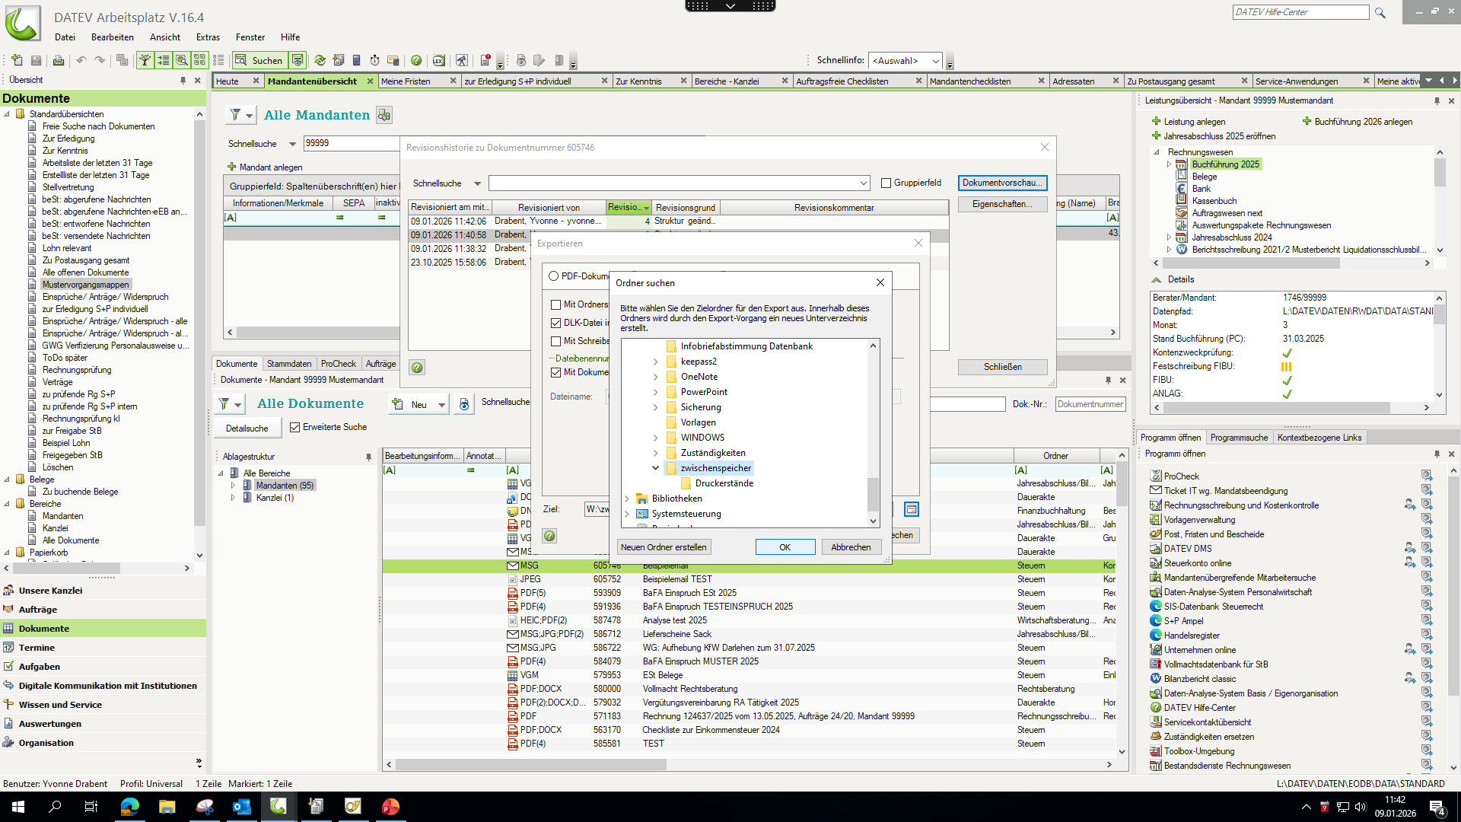Viewport: 1461px width, 822px height.
Task: Uncheck the DLK-Datei checkbox
Action: click(556, 323)
